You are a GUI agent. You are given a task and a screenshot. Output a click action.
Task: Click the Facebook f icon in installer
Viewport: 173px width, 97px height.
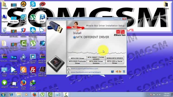(x=69, y=72)
